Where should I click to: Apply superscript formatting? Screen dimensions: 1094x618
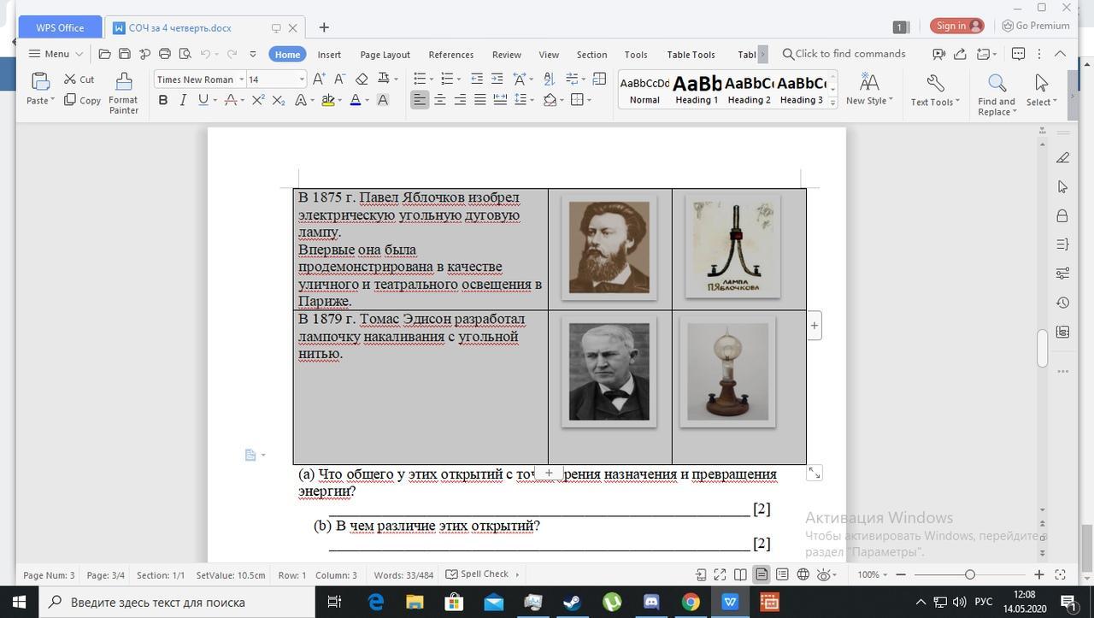click(258, 100)
